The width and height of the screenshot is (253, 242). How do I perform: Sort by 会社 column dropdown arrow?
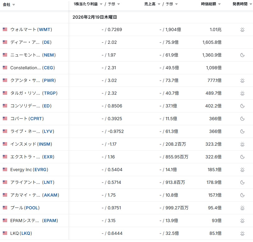click(x=14, y=5)
